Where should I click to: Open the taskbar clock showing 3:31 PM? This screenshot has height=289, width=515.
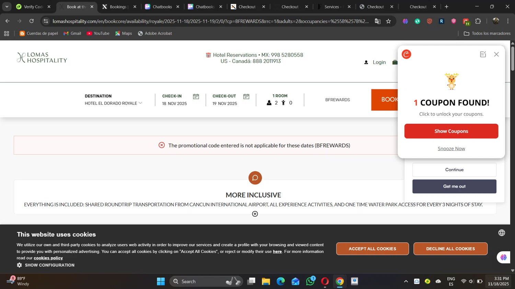coord(499,281)
